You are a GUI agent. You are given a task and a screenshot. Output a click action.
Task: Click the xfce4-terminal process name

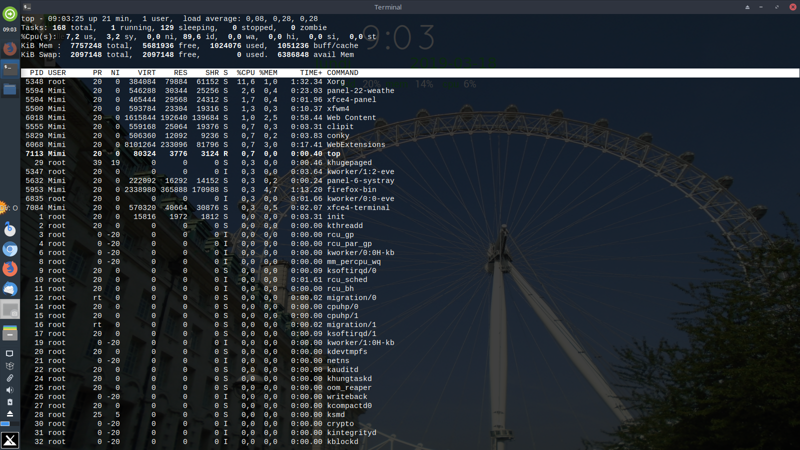point(358,208)
